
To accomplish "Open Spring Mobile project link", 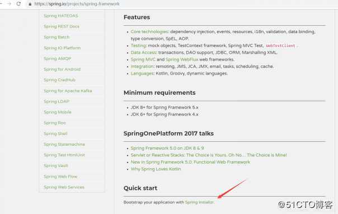I will click(57, 112).
